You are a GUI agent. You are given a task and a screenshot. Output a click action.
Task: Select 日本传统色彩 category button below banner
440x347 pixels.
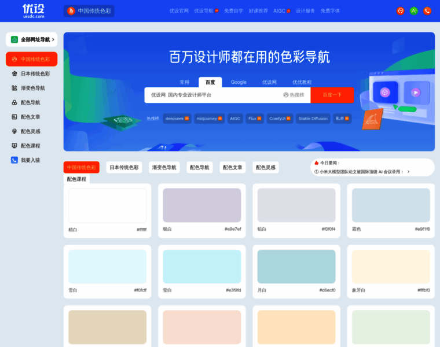124,167
